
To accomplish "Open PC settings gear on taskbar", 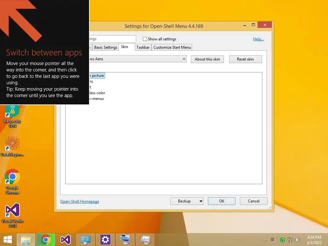I will (x=105, y=240).
